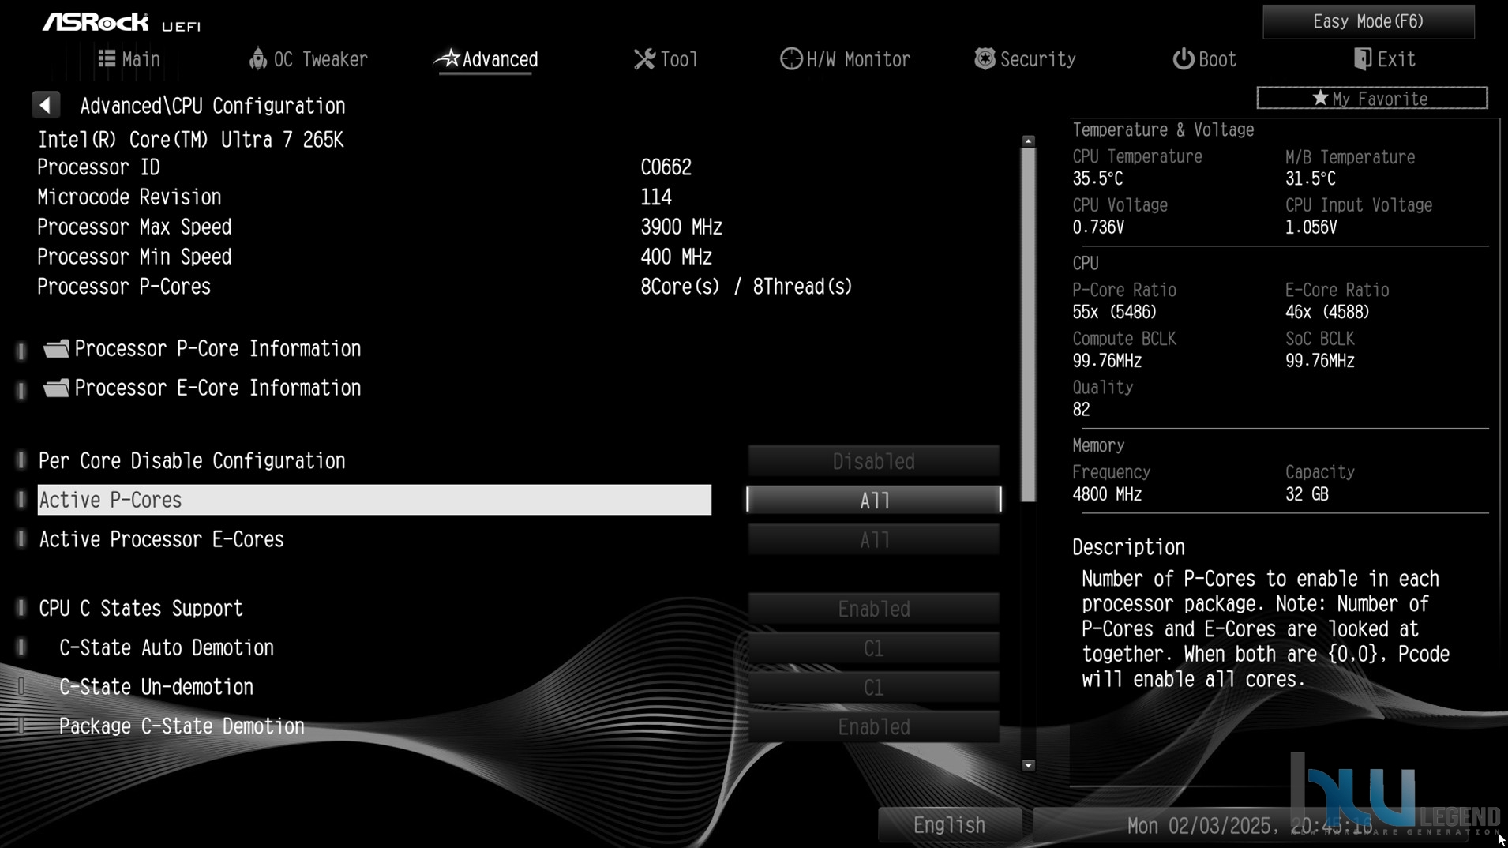The image size is (1508, 848).
Task: Switch to the Main tab
Action: point(129,59)
